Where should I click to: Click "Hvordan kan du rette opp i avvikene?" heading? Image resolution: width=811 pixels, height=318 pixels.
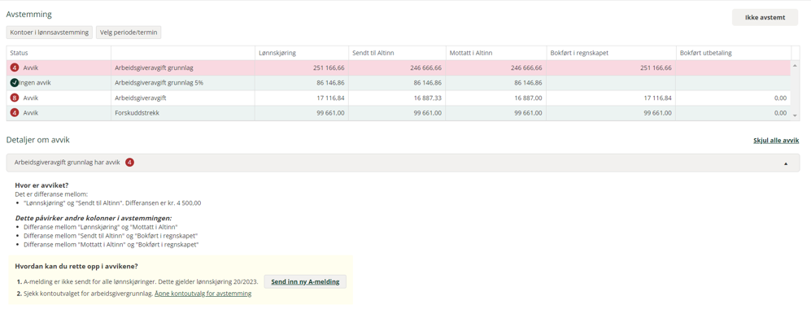[76, 267]
